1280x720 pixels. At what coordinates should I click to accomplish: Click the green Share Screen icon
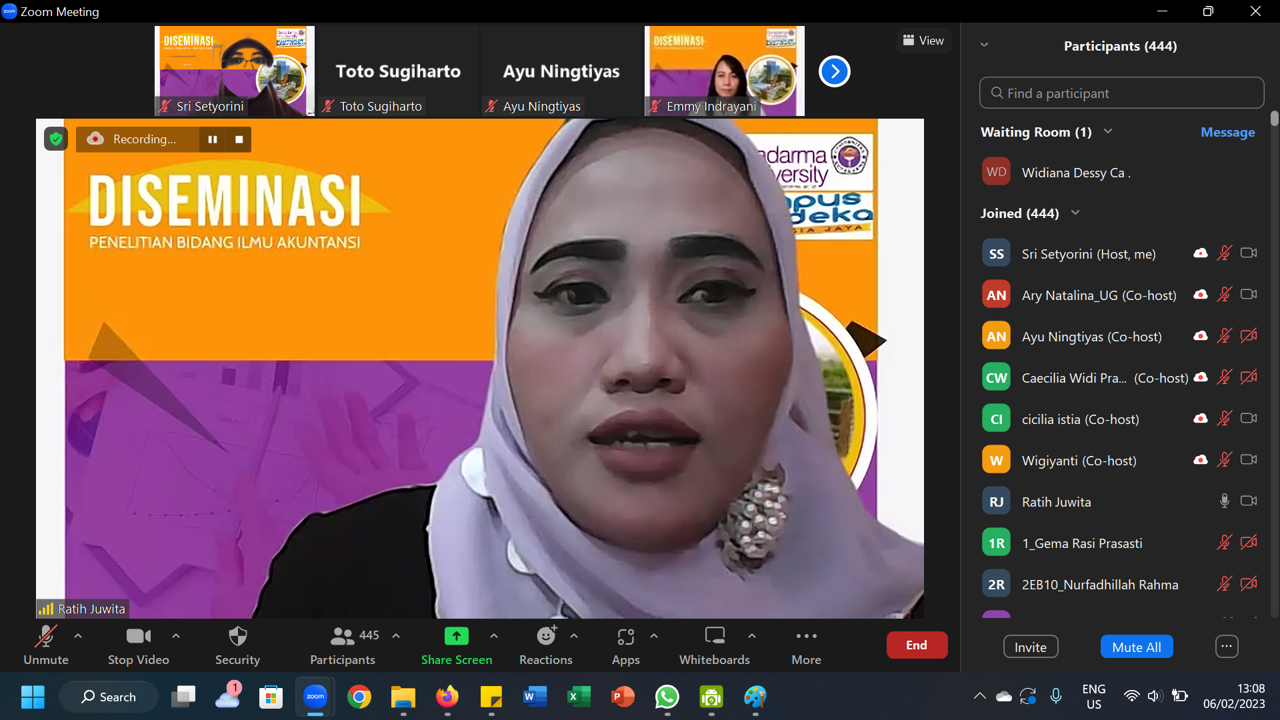click(457, 637)
